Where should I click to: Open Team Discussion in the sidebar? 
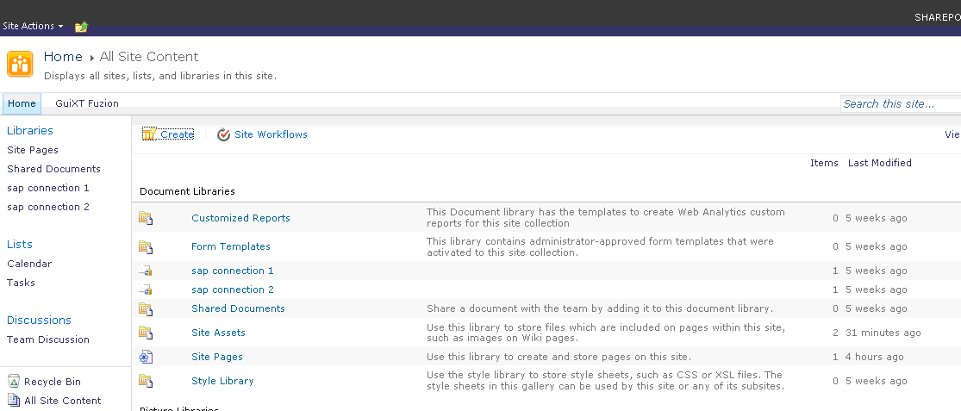(48, 340)
